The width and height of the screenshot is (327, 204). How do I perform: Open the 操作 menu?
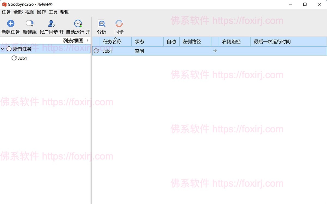(41, 12)
